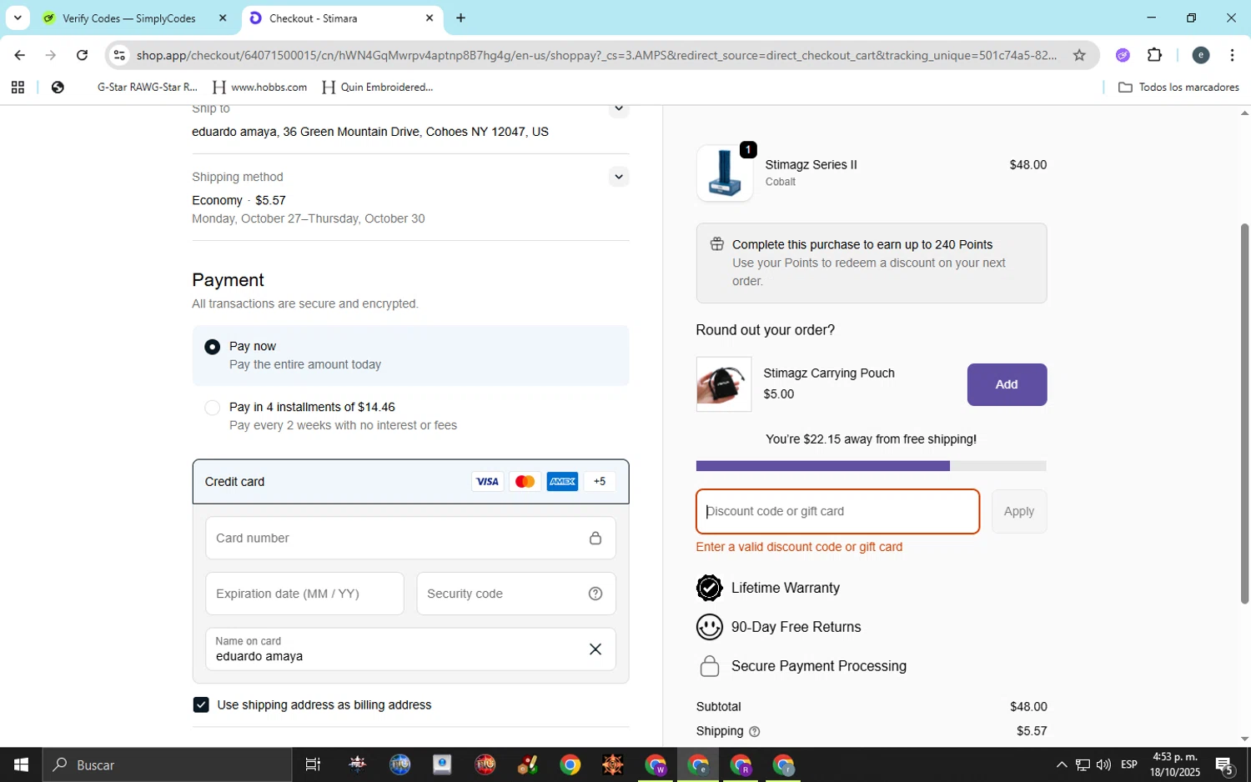The width and height of the screenshot is (1251, 782).
Task: Open the tab search dropdown
Action: 17,18
